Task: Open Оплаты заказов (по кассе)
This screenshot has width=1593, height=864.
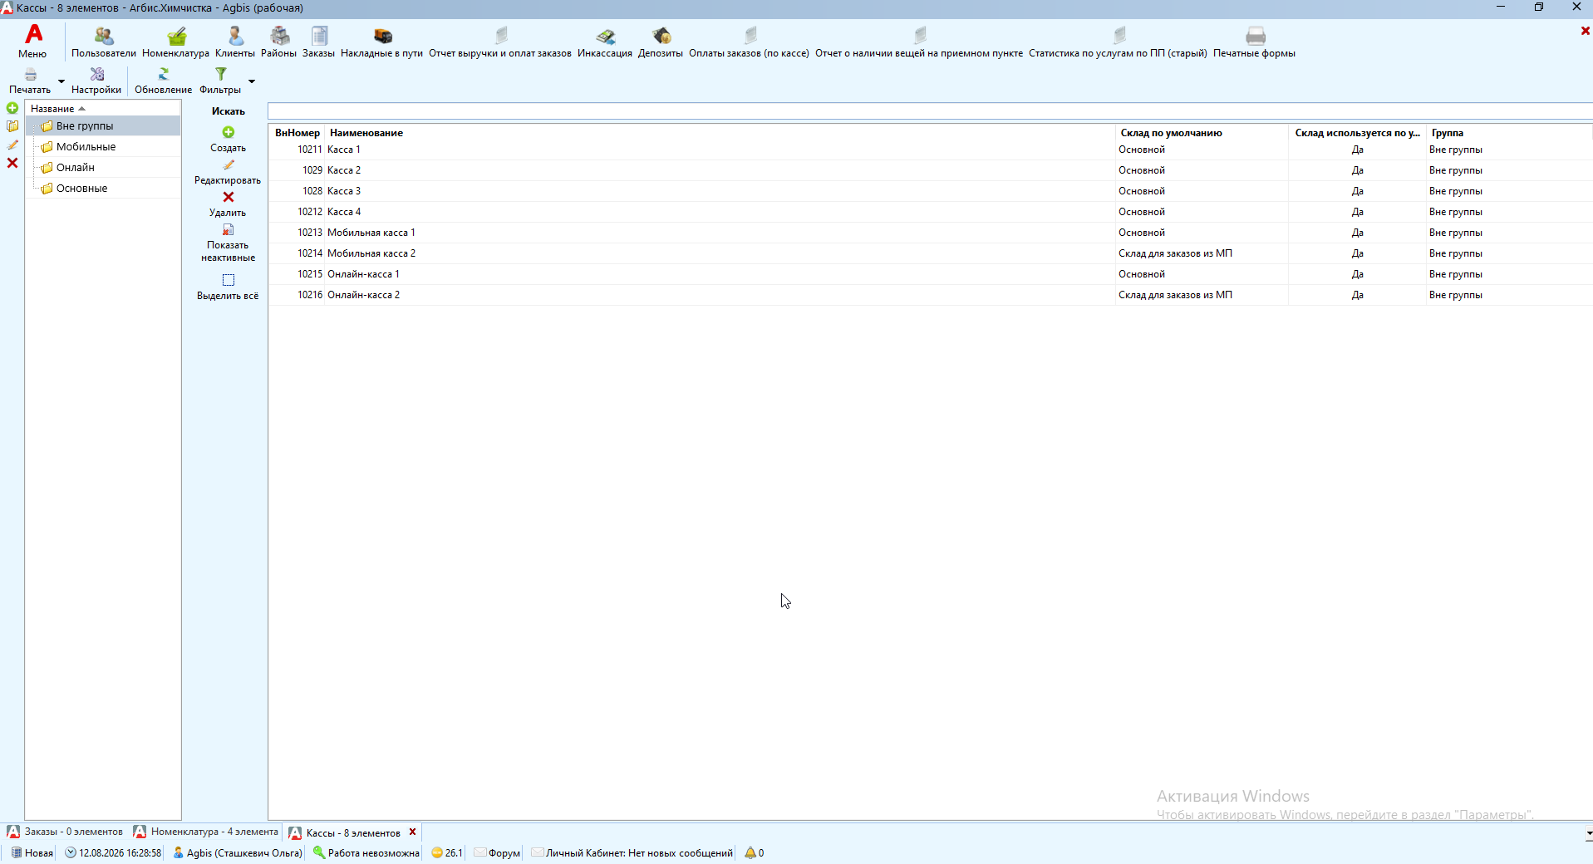Action: coord(749,42)
